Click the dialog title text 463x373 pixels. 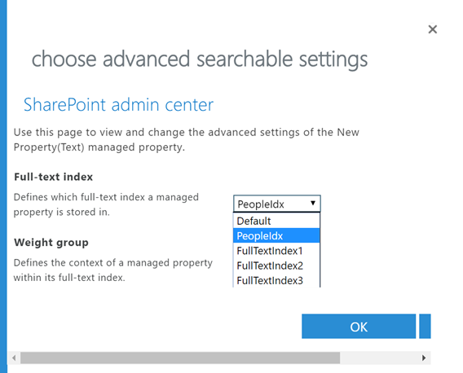click(200, 59)
